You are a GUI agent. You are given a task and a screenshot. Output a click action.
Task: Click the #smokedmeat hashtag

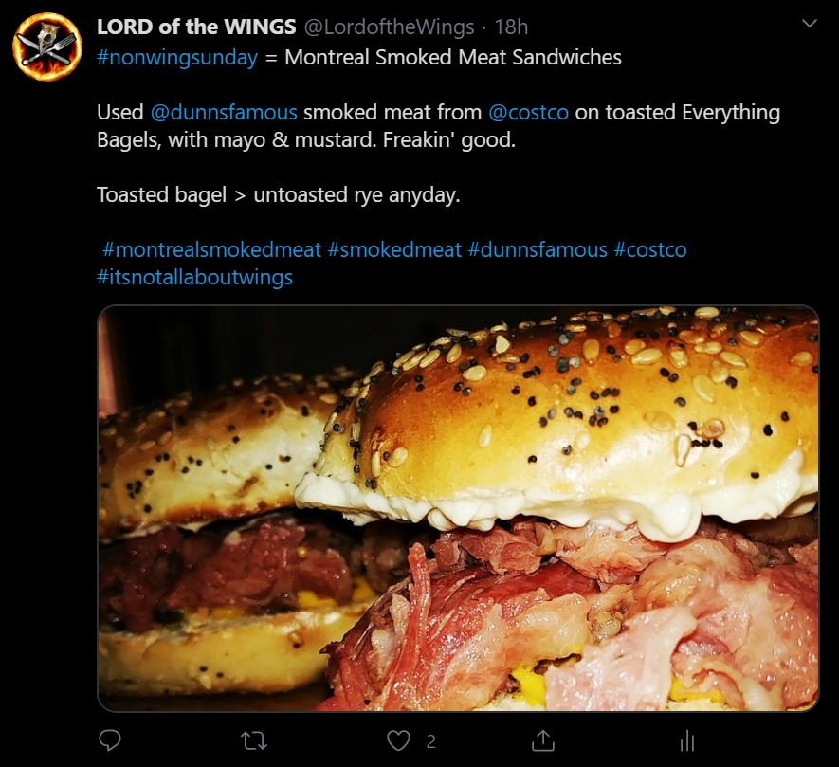394,249
